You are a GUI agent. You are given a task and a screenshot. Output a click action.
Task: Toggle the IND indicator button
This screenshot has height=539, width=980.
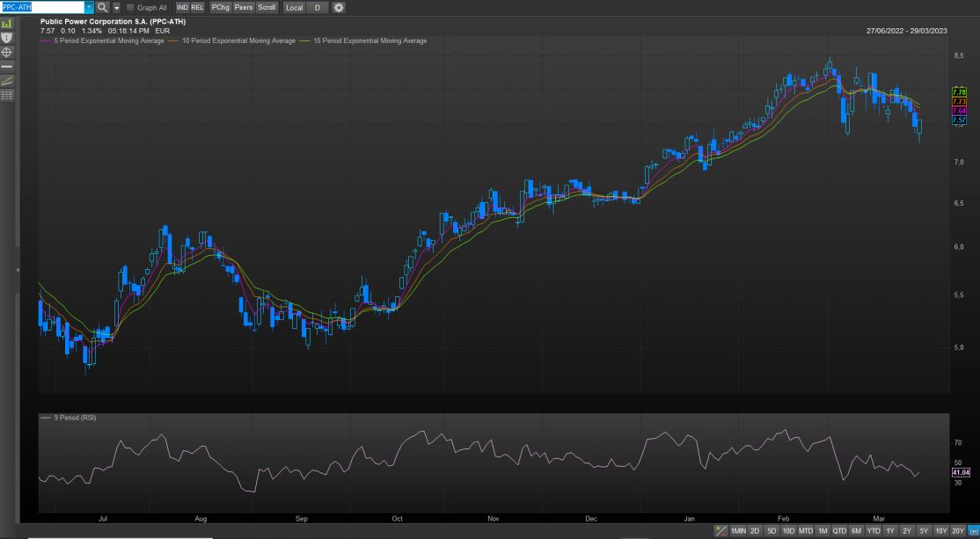[x=183, y=7]
